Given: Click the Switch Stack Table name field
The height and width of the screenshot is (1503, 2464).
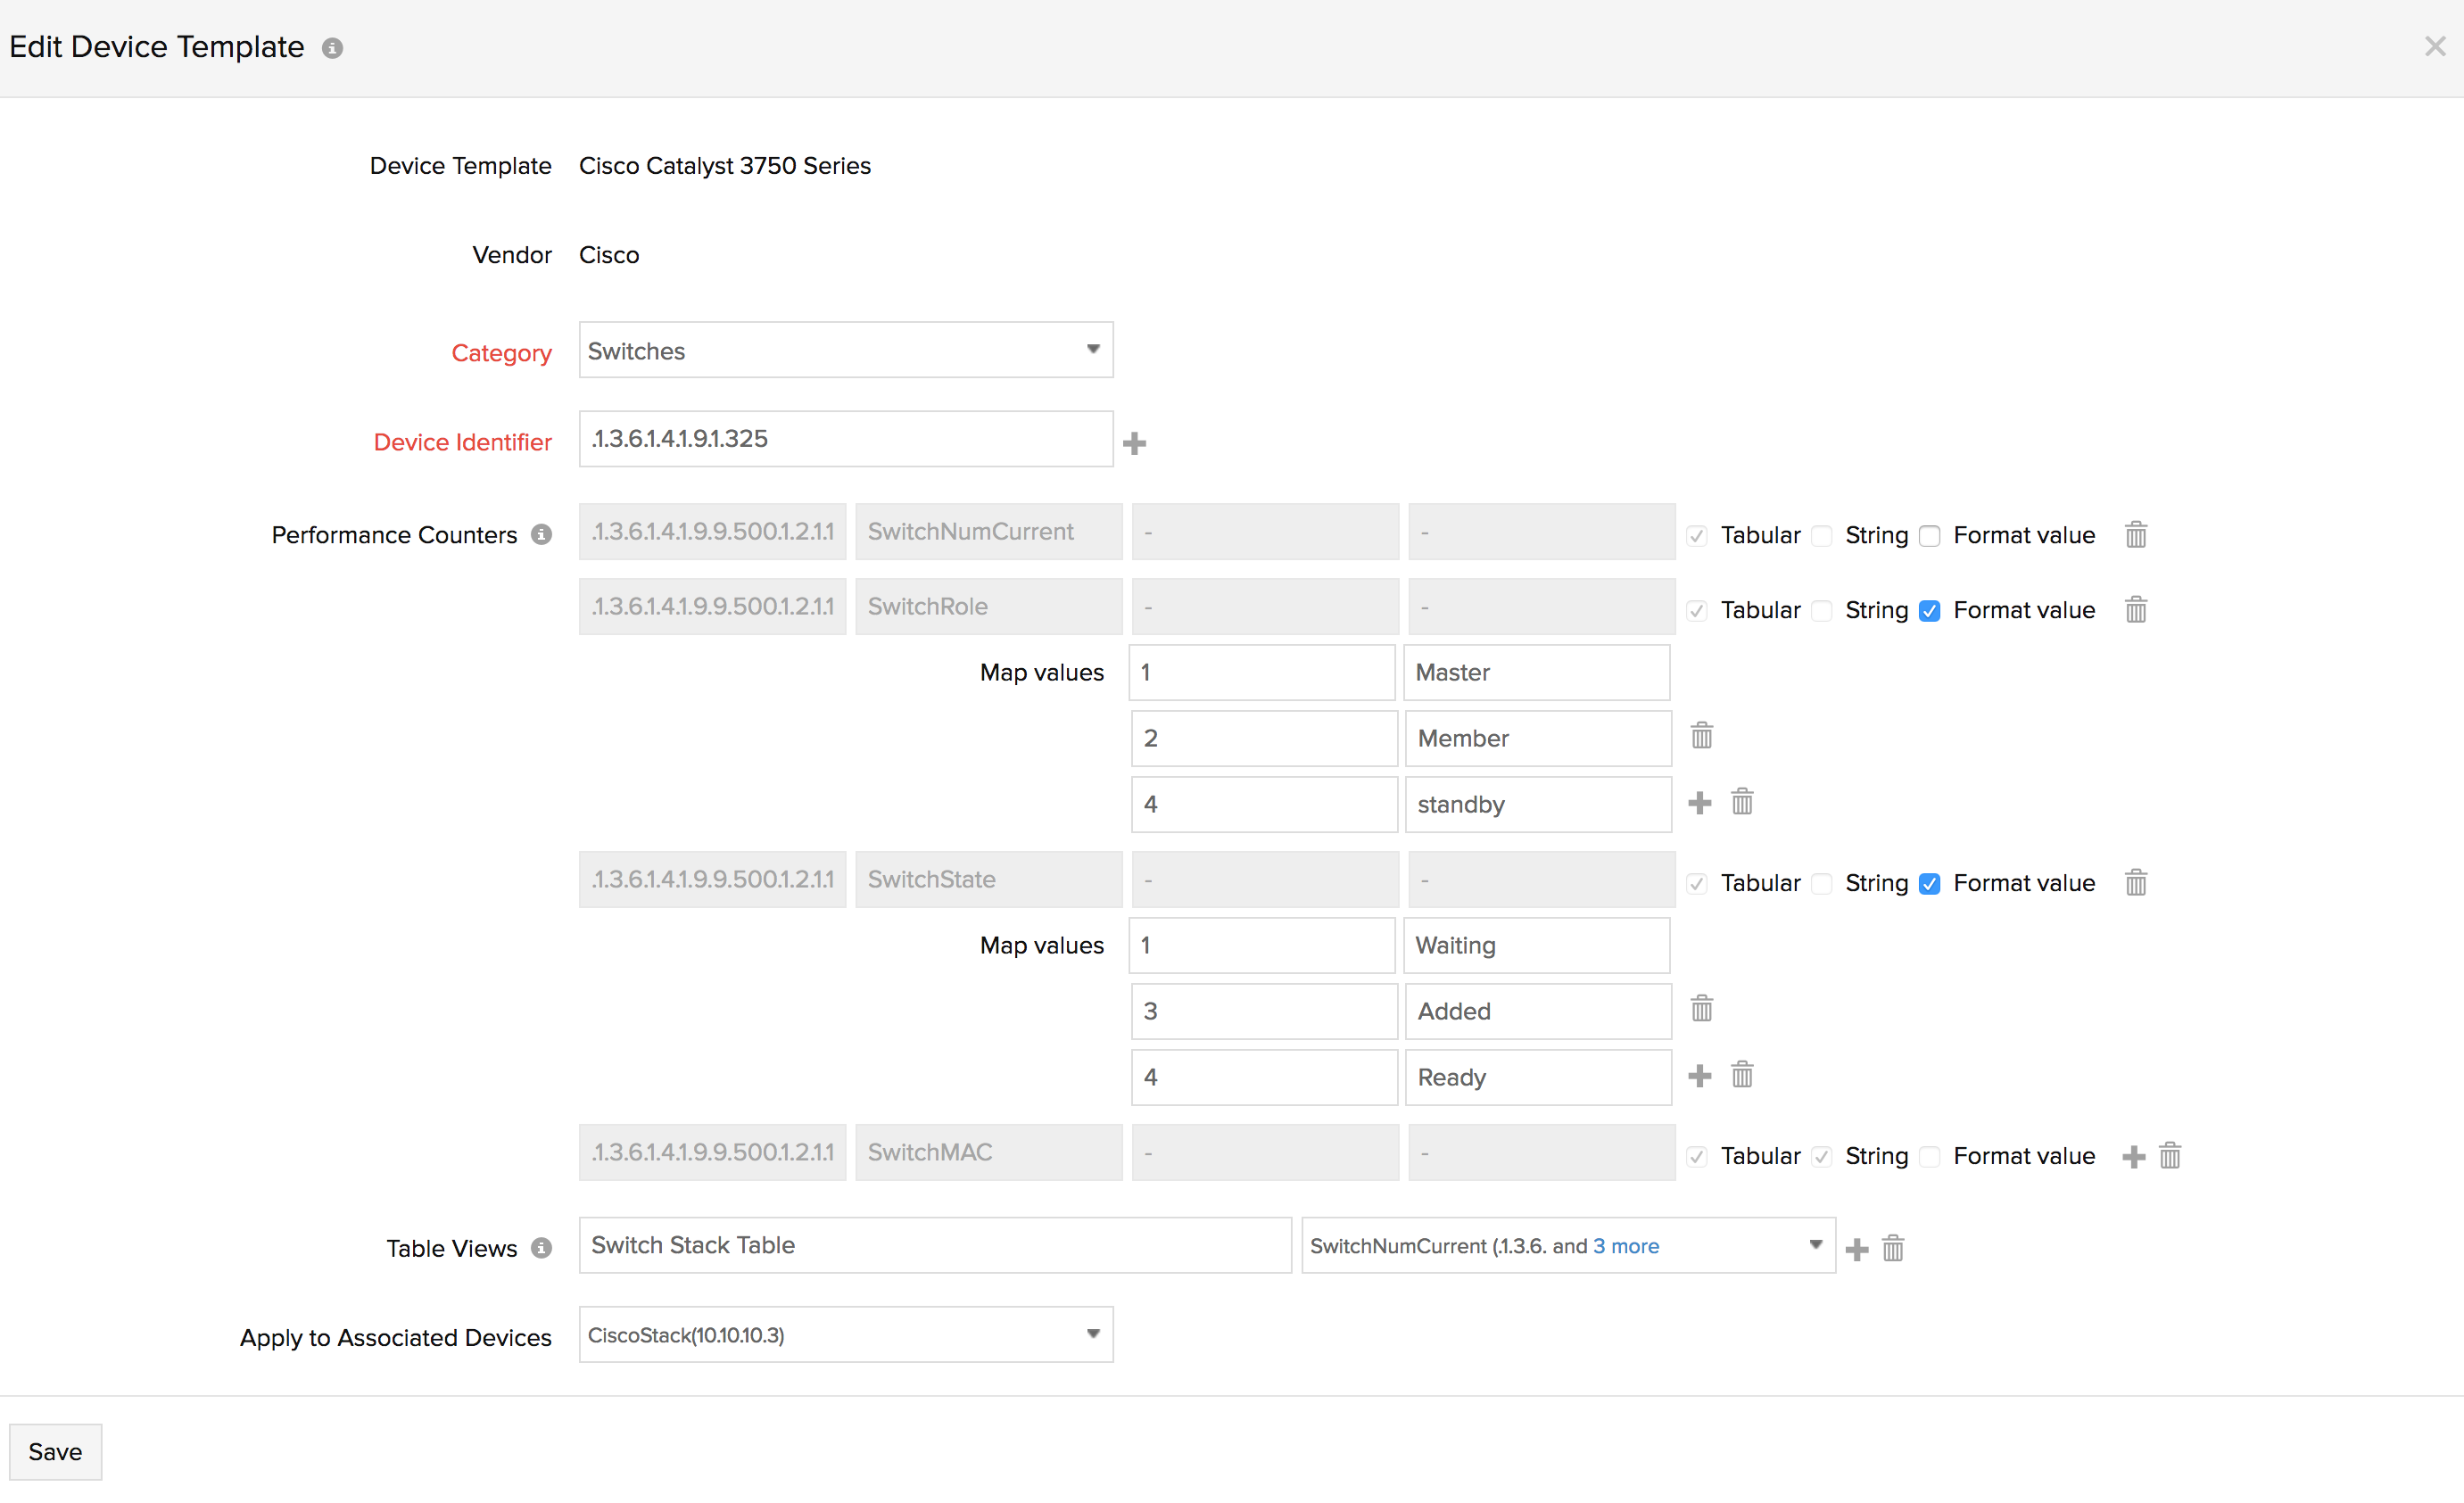Looking at the screenshot, I should pyautogui.click(x=934, y=1245).
